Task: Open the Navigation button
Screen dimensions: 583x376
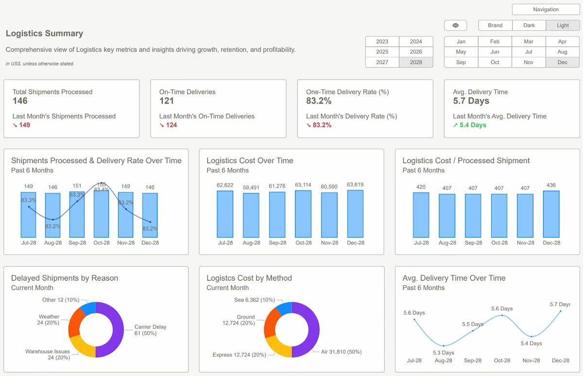Action: pos(546,9)
